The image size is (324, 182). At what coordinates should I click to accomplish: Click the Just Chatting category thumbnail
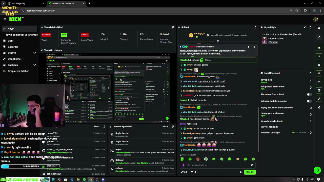pyautogui.click(x=264, y=40)
